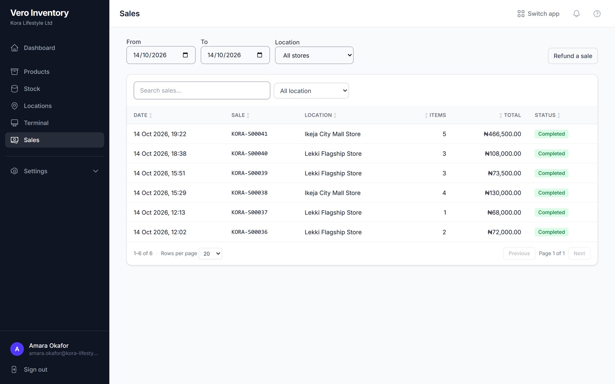The width and height of the screenshot is (615, 384).
Task: Sort by Status column header
Action: click(547, 115)
